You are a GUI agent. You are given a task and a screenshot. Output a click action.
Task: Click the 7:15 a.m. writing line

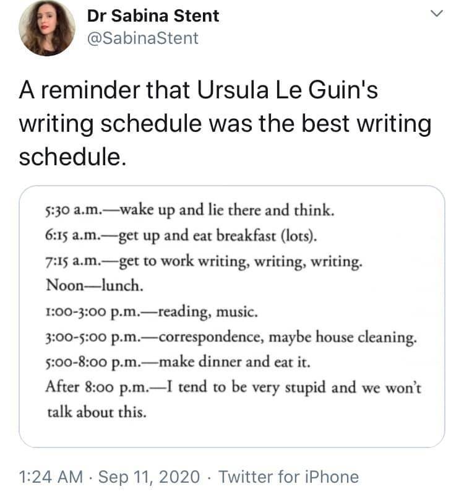(204, 261)
